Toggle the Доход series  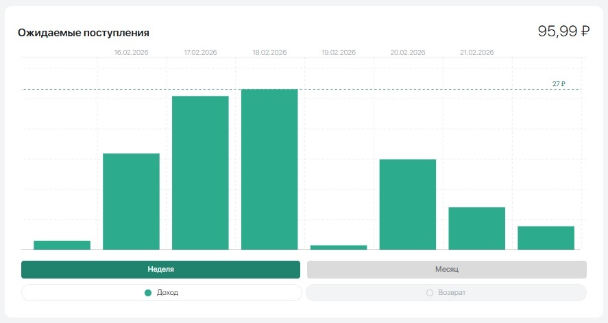point(161,292)
